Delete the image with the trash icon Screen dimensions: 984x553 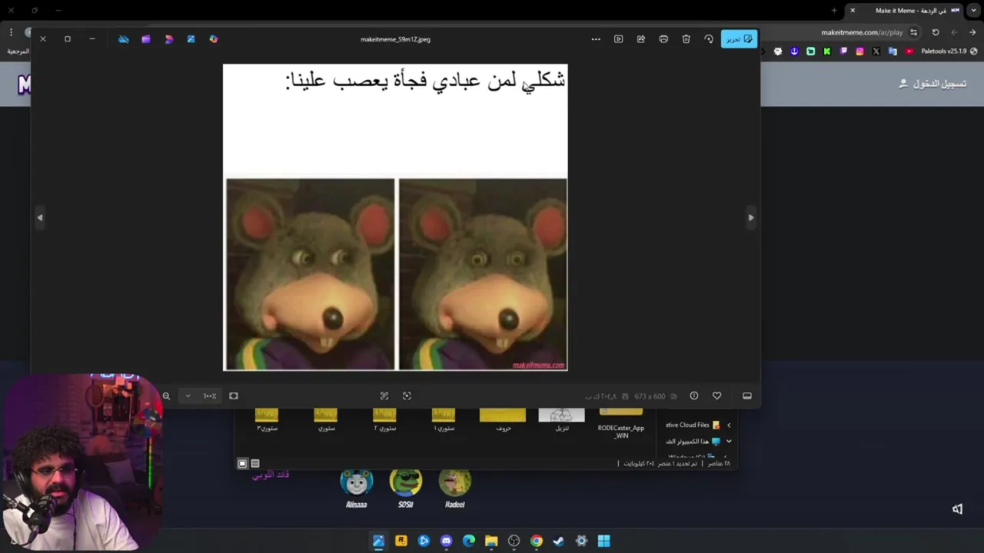click(x=686, y=39)
